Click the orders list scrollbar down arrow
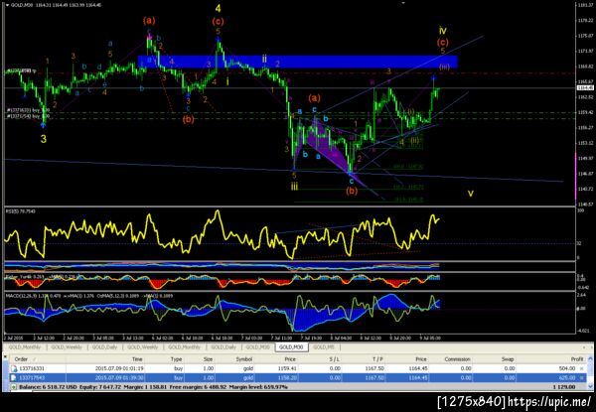Screen dimensions: 596x412 (590, 387)
